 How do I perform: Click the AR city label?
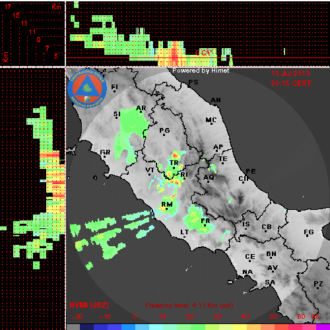[x=141, y=108]
